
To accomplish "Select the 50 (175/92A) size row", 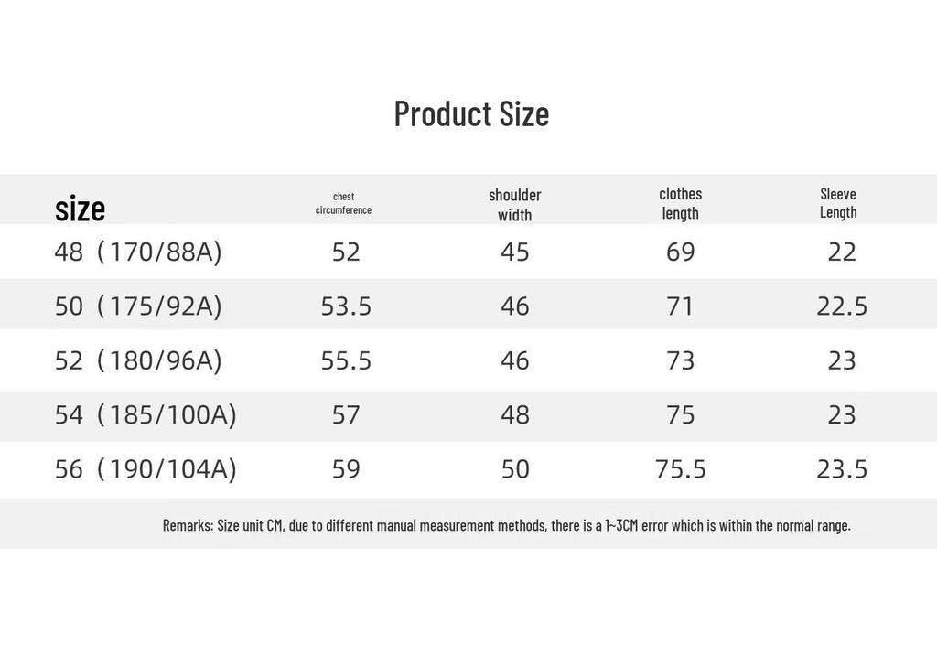I will pyautogui.click(x=468, y=306).
